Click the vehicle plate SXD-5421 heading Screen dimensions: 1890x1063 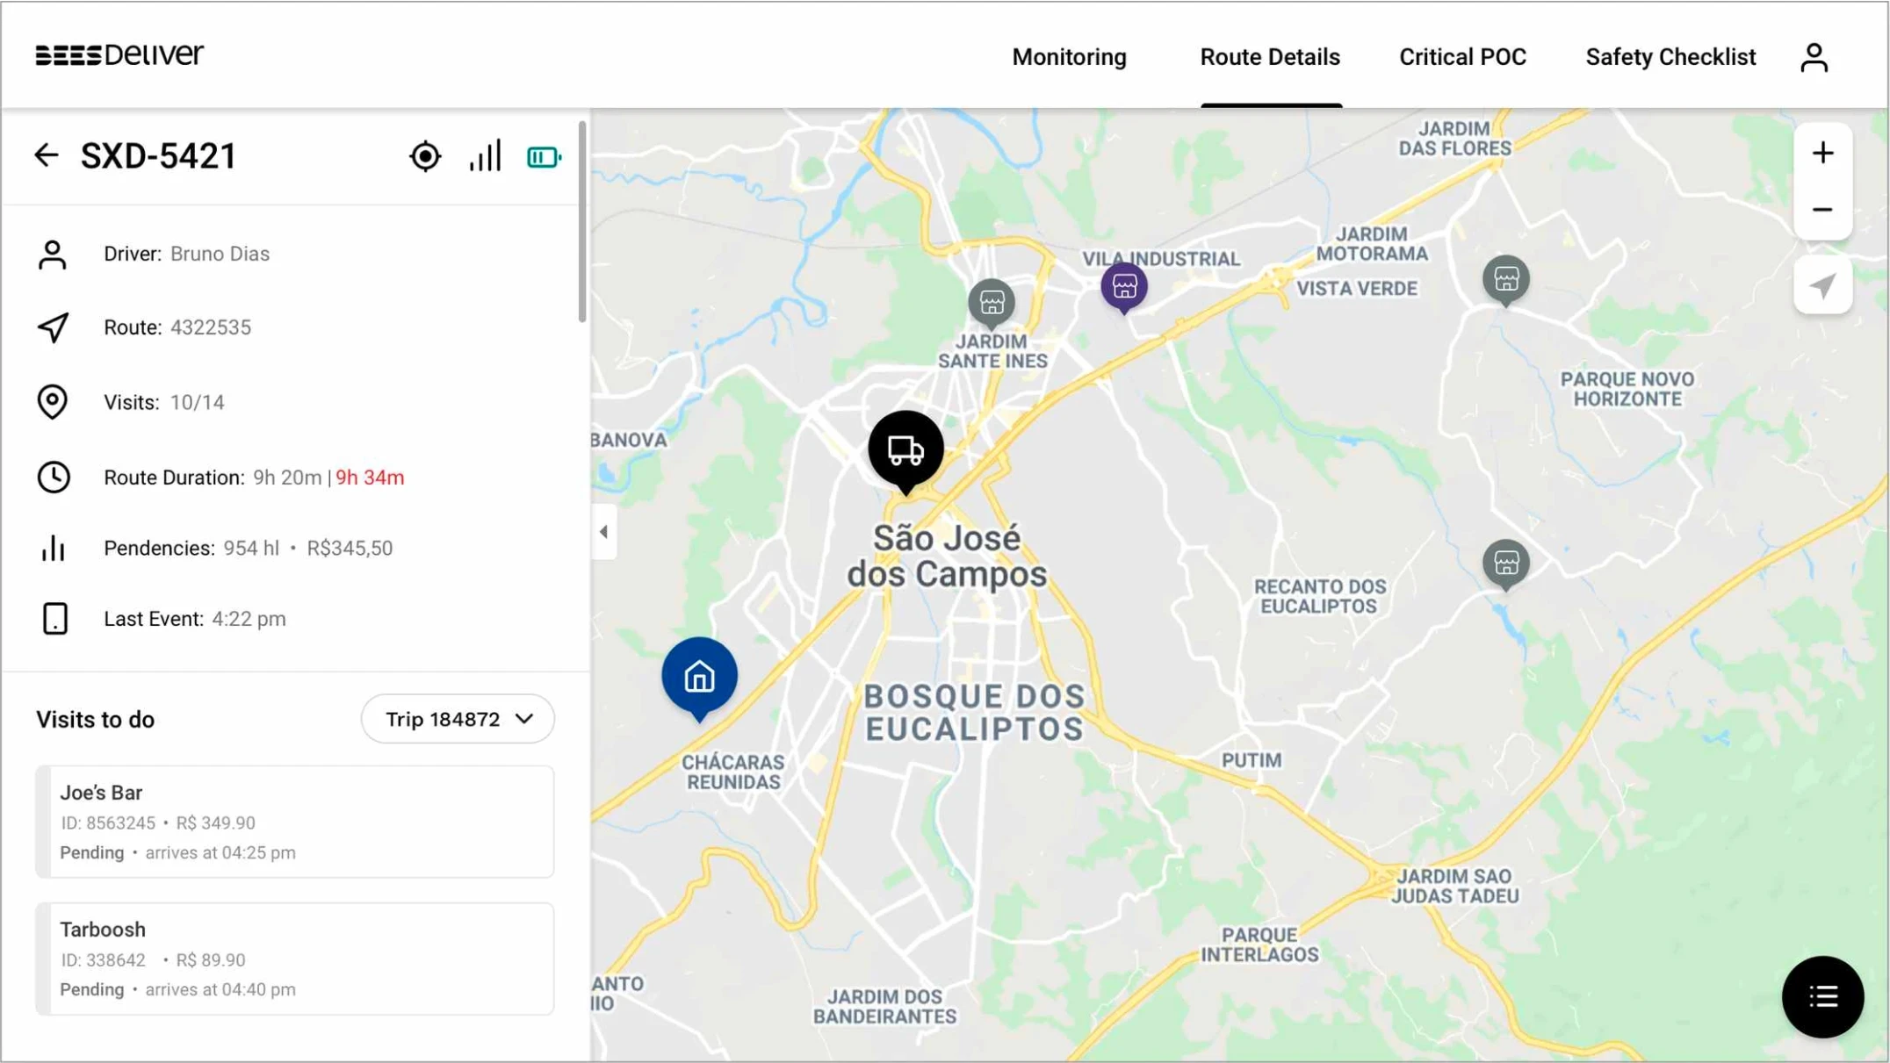coord(159,156)
